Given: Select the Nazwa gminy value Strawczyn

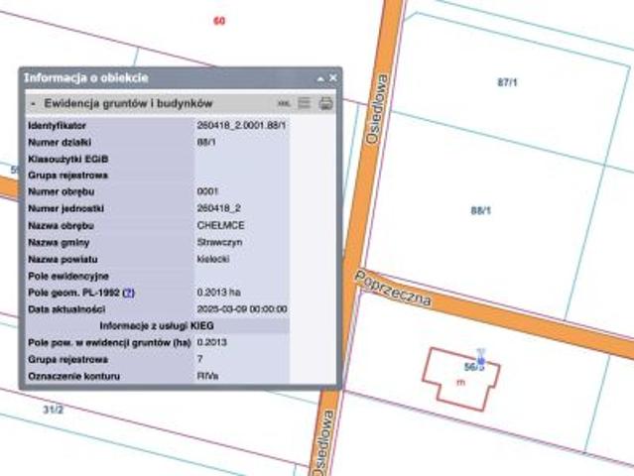Looking at the screenshot, I should 219,242.
